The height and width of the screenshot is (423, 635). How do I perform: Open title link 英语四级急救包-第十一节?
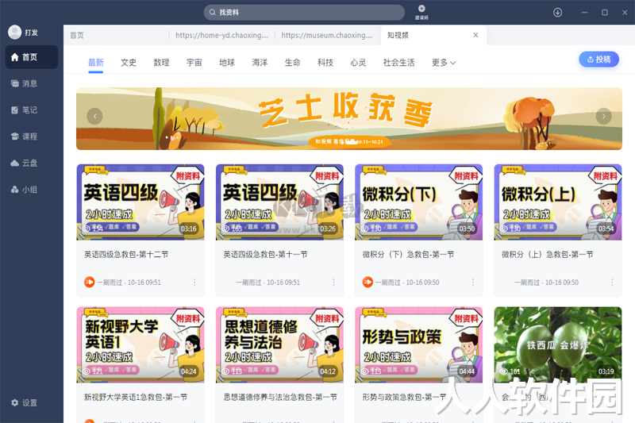click(265, 255)
